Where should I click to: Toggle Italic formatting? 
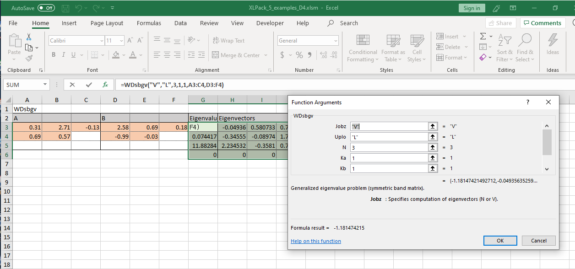pos(64,55)
